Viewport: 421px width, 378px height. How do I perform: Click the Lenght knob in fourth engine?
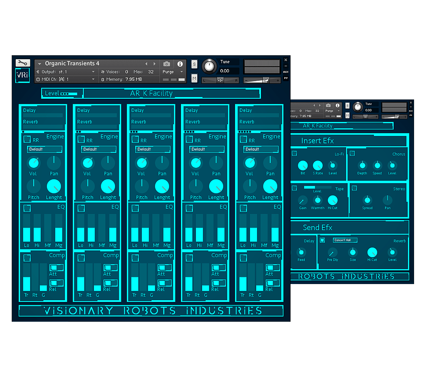point(216,186)
